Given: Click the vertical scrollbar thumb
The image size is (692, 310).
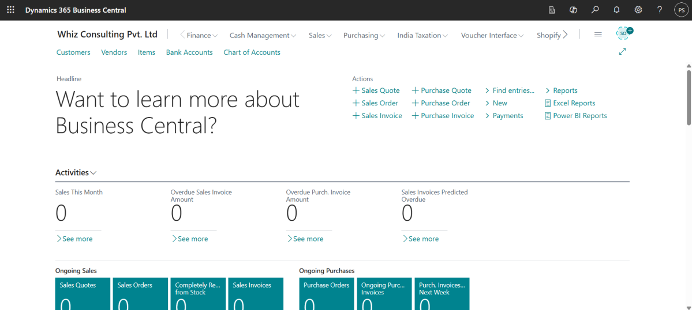Looking at the screenshot, I should (689, 98).
